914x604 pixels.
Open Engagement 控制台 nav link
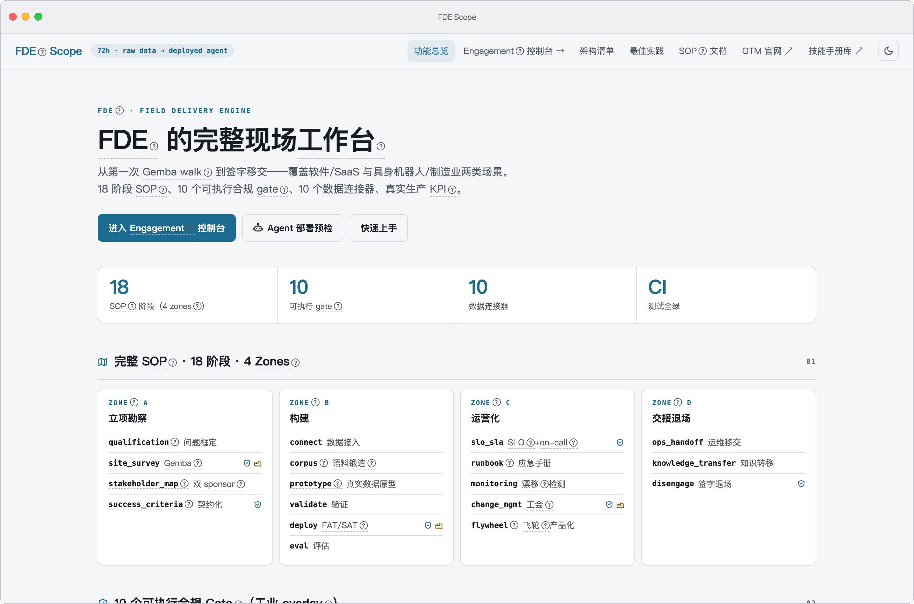coord(513,51)
